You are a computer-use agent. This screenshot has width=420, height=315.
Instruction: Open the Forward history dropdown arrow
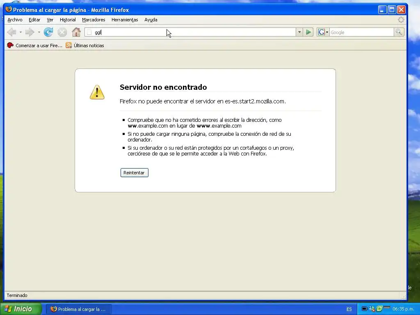pyautogui.click(x=39, y=32)
